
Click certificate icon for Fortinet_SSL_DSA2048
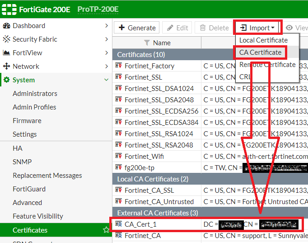tap(118, 100)
